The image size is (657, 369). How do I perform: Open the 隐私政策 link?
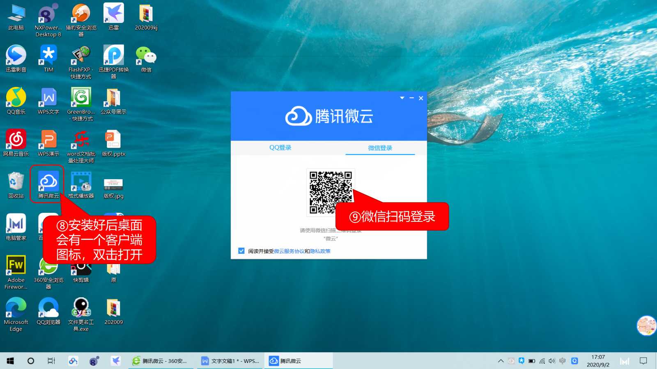pyautogui.click(x=320, y=251)
